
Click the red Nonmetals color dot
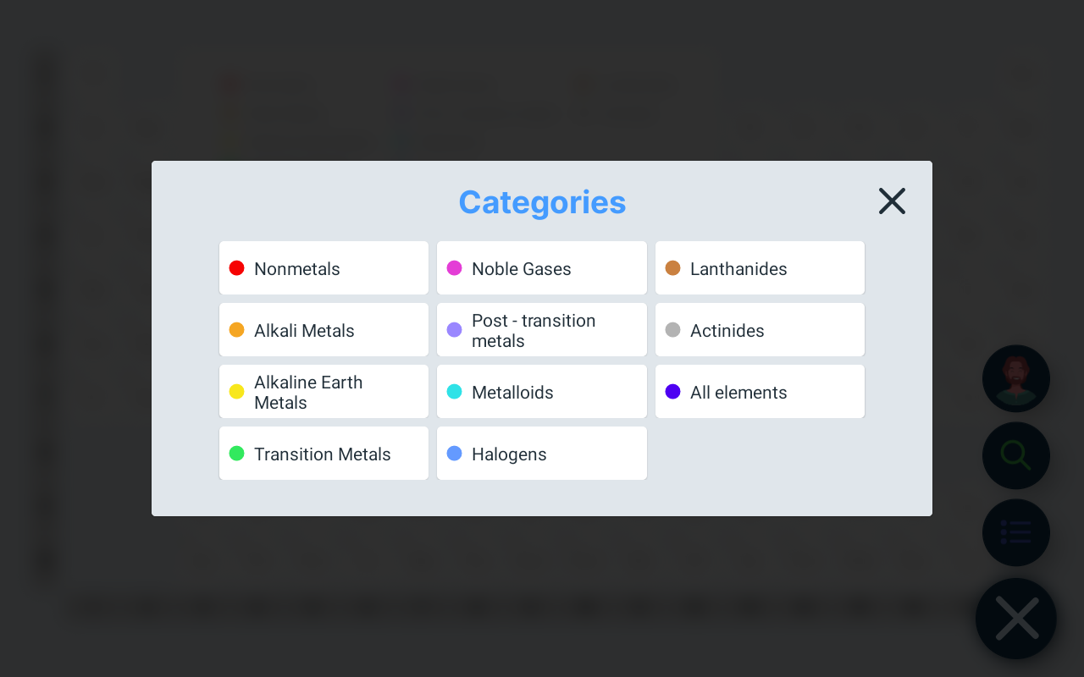click(x=237, y=268)
